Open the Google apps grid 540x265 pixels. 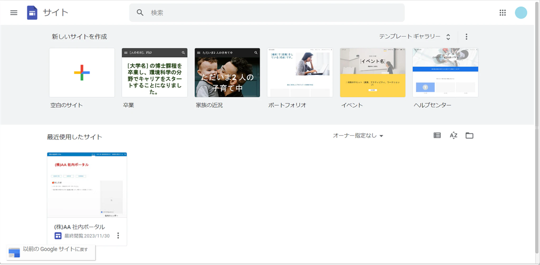tap(502, 13)
